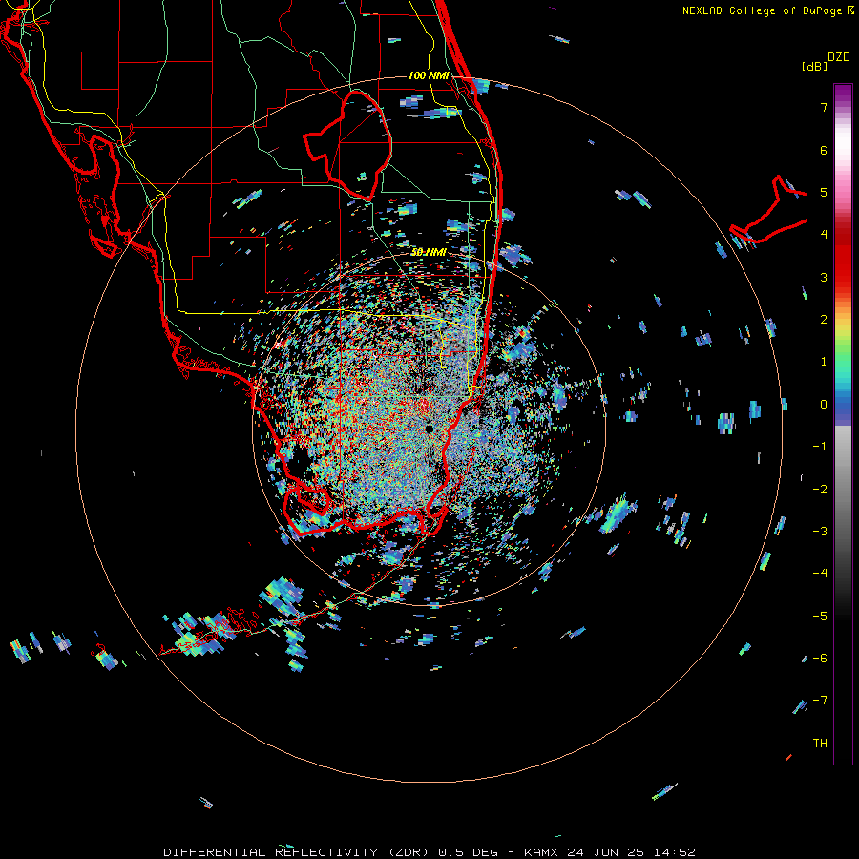The width and height of the screenshot is (859, 859).
Task: Click the 50 NMI range ring label
Action: tap(429, 253)
